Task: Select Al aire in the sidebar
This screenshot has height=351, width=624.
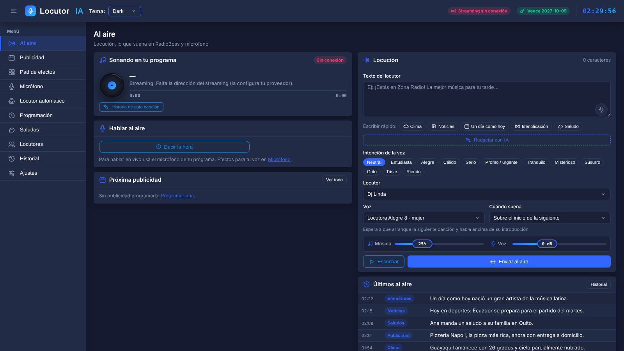Action: pyautogui.click(x=43, y=43)
